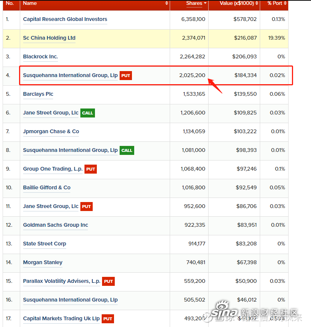Select the shares value 6,358,100
This screenshot has width=311, height=327.
[x=193, y=19]
